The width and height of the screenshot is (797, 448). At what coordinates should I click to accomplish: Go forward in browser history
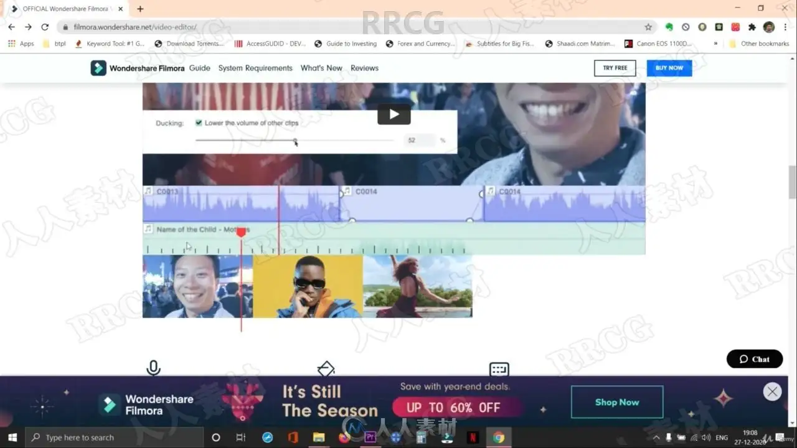28,27
